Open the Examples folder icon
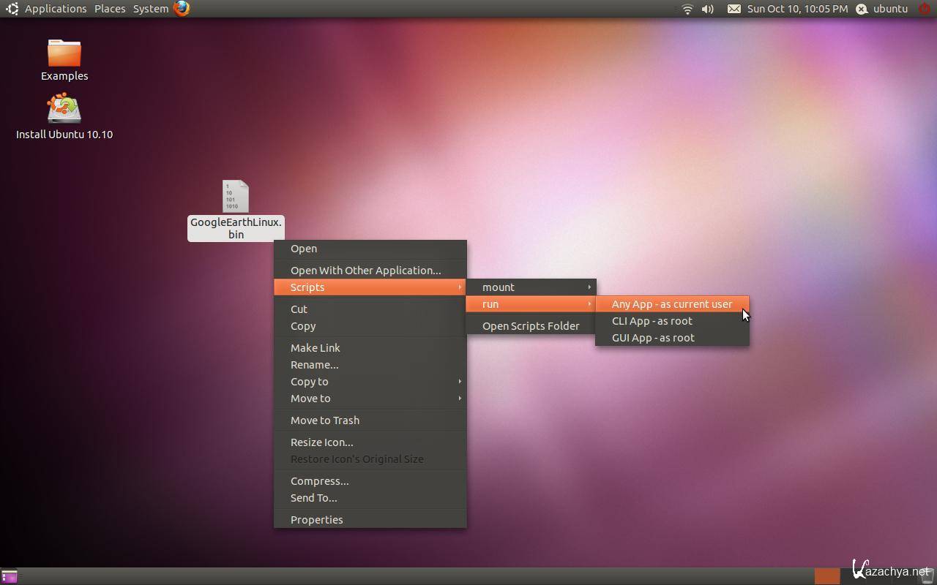 pyautogui.click(x=64, y=53)
